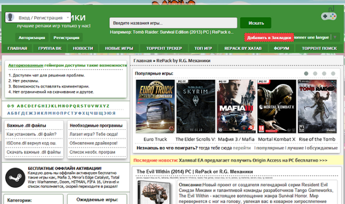Viewport: 345px width, 204px height.
Task: Open the Вход / Регистрация dropdown
Action: pos(38,18)
